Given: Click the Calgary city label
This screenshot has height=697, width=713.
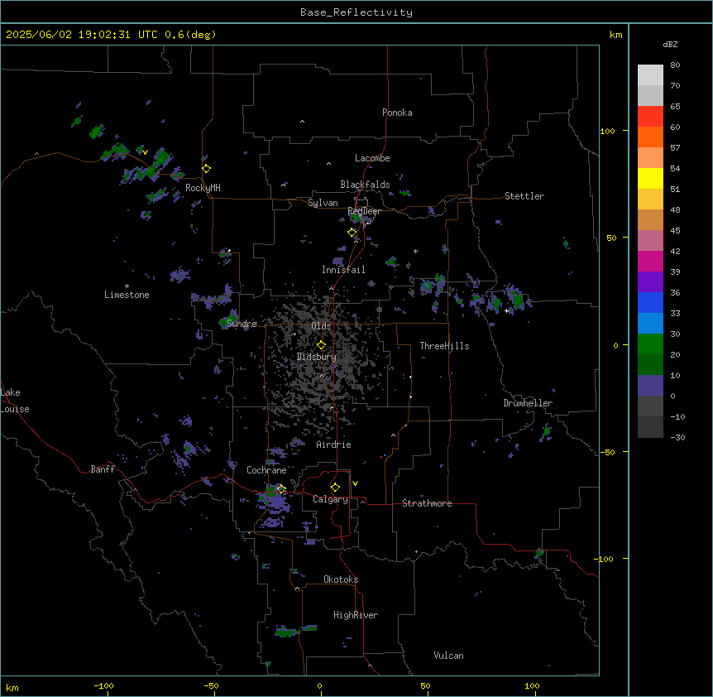Looking at the screenshot, I should coord(330,499).
